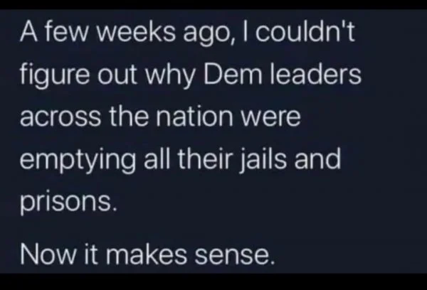The image size is (427, 290).
Task: Select the word "Now" in the last line
Action: coord(48,254)
